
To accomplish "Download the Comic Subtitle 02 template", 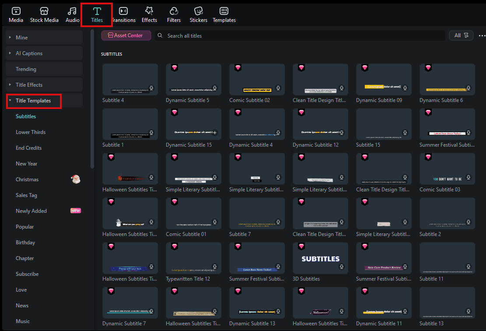I will (278, 88).
